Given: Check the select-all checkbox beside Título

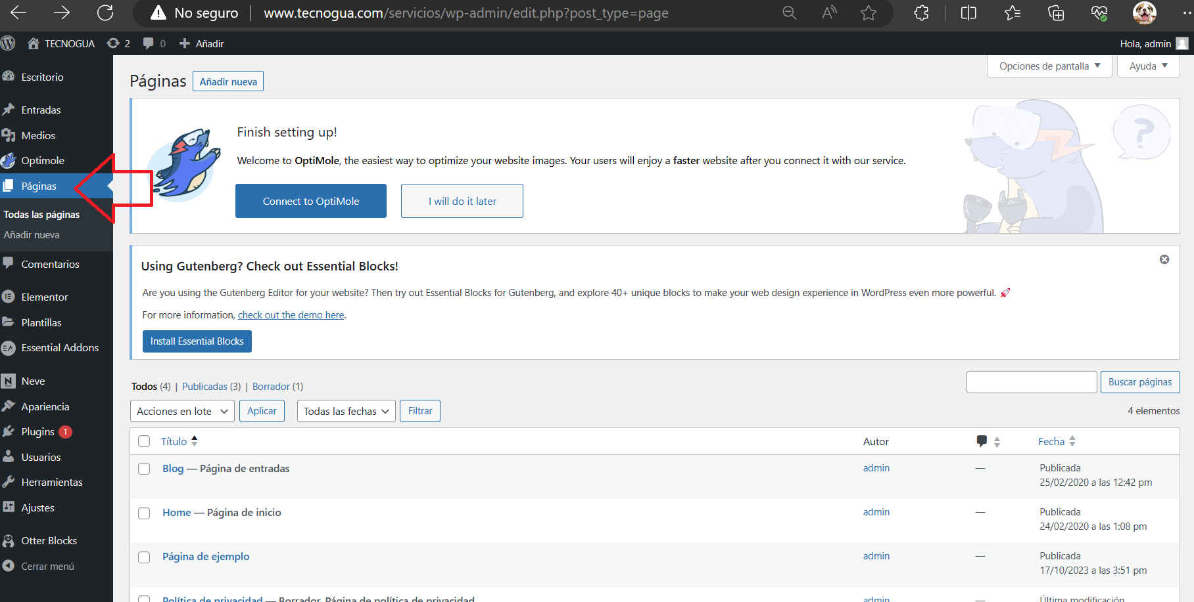Looking at the screenshot, I should (144, 441).
